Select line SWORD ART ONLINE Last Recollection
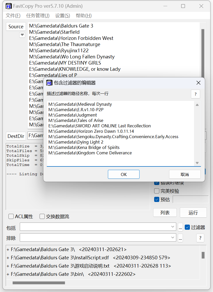213x292 pixels. 99,126
